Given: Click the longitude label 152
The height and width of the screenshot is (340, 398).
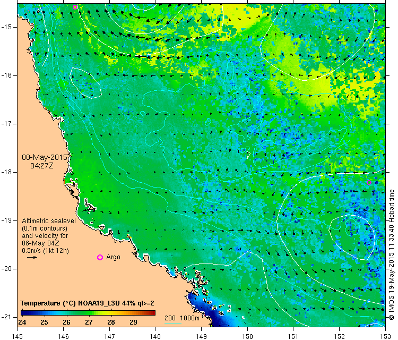Looking at the screenshot, I should [x=340, y=337].
